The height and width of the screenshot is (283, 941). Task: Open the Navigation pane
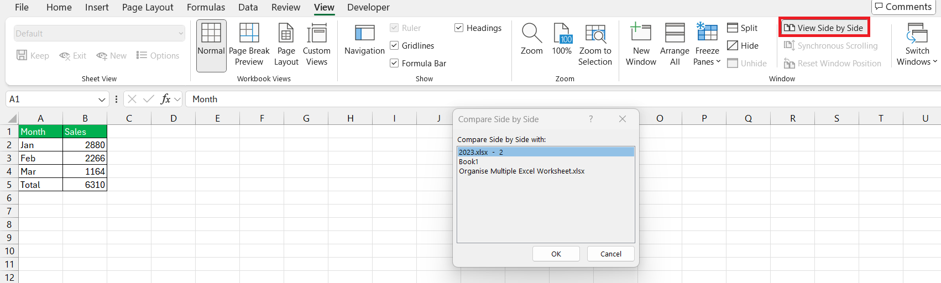tap(364, 40)
